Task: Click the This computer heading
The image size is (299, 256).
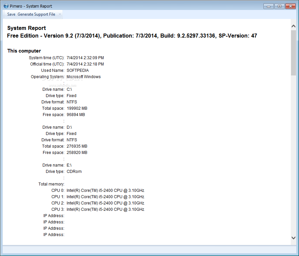Action: coord(24,51)
